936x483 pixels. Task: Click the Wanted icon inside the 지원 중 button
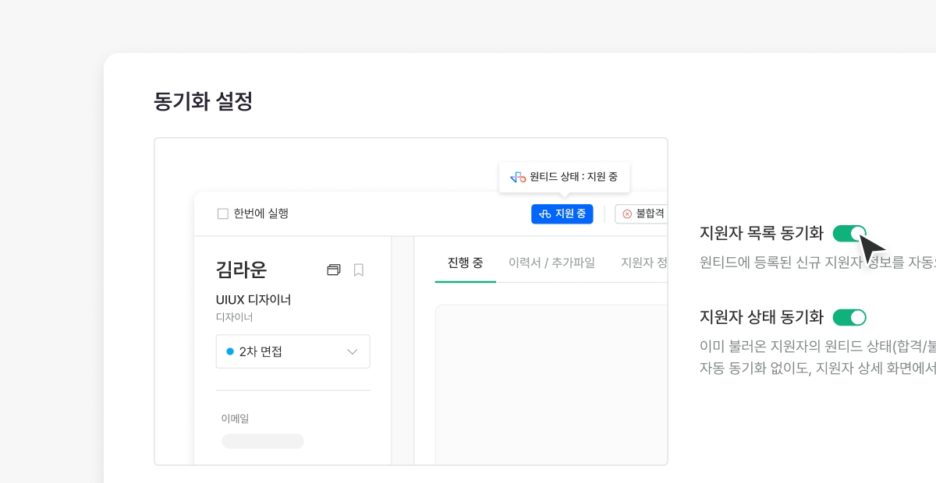pos(545,213)
